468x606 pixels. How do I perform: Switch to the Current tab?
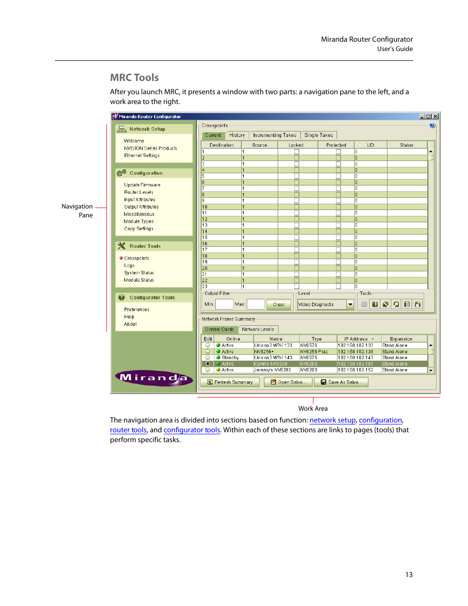[213, 135]
